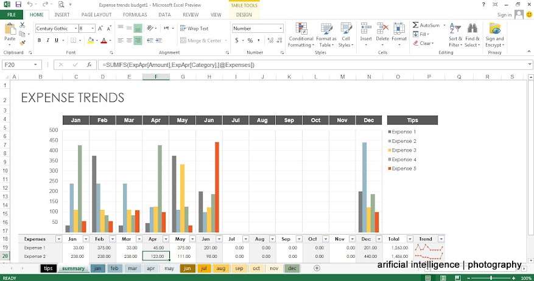Open the Apr column filter dropdown
534x281 pixels.
[166, 239]
